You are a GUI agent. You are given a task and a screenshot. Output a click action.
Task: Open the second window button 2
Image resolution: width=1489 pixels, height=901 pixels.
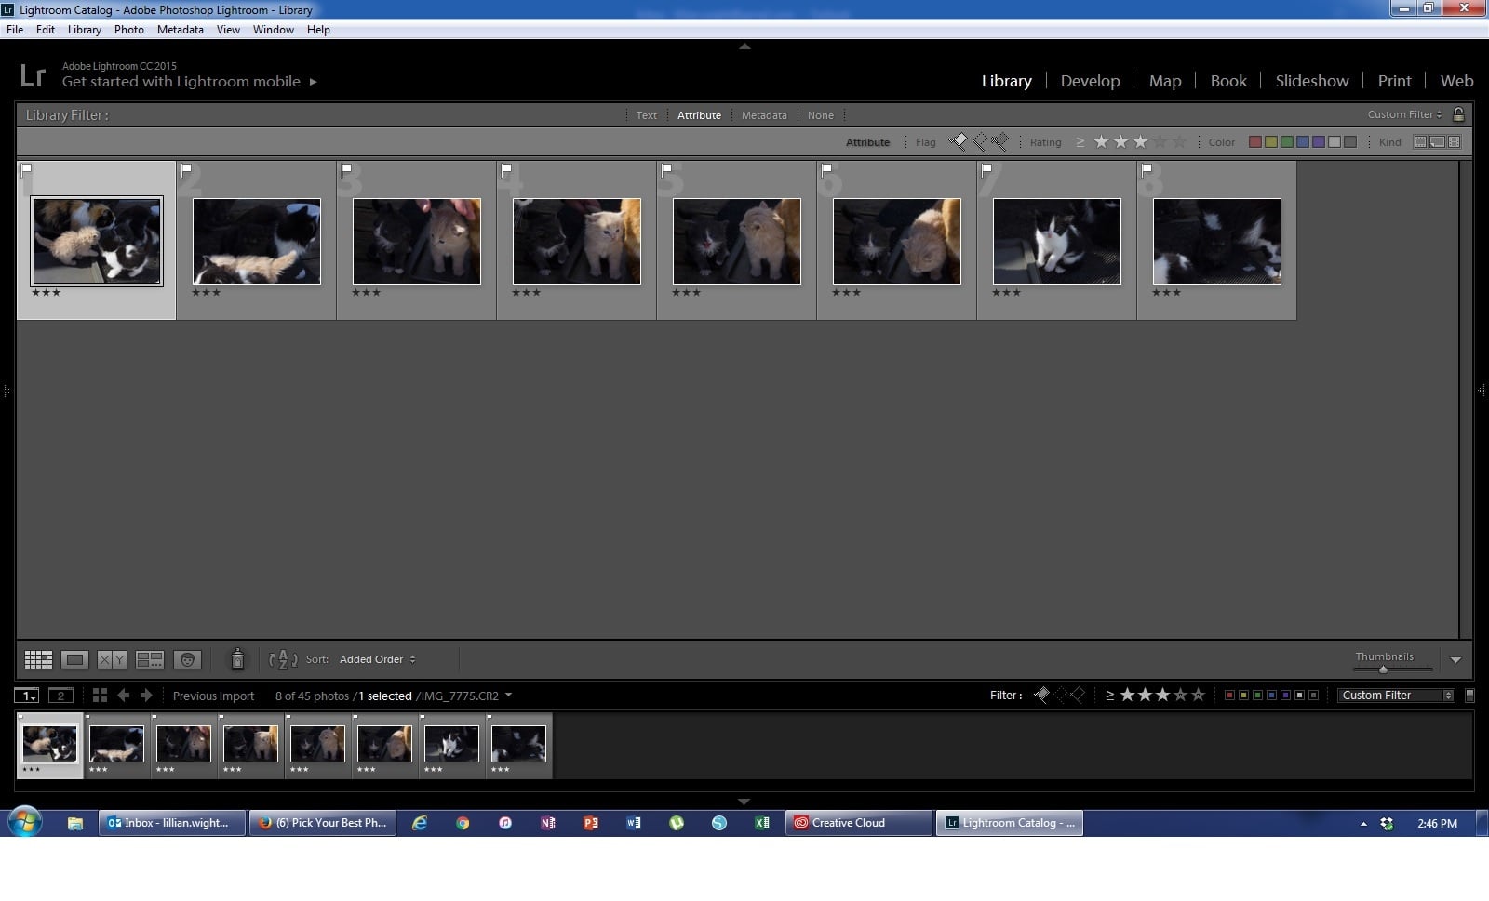pos(60,696)
